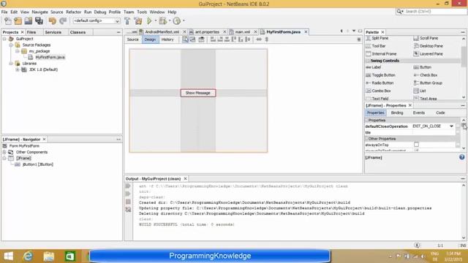Click the Profile Project clock icon
468x263 pixels.
point(177,21)
